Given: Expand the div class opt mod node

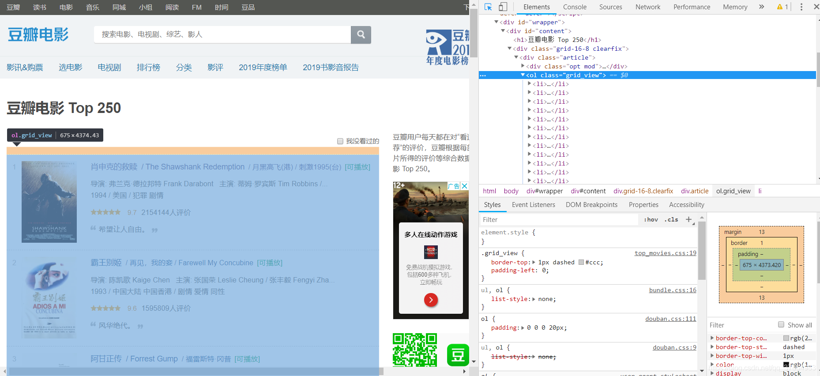Looking at the screenshot, I should pyautogui.click(x=523, y=66).
